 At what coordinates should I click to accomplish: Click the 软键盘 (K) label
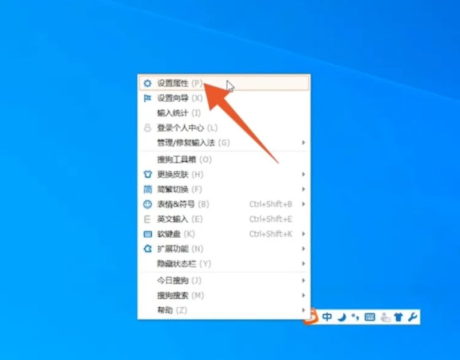click(176, 234)
